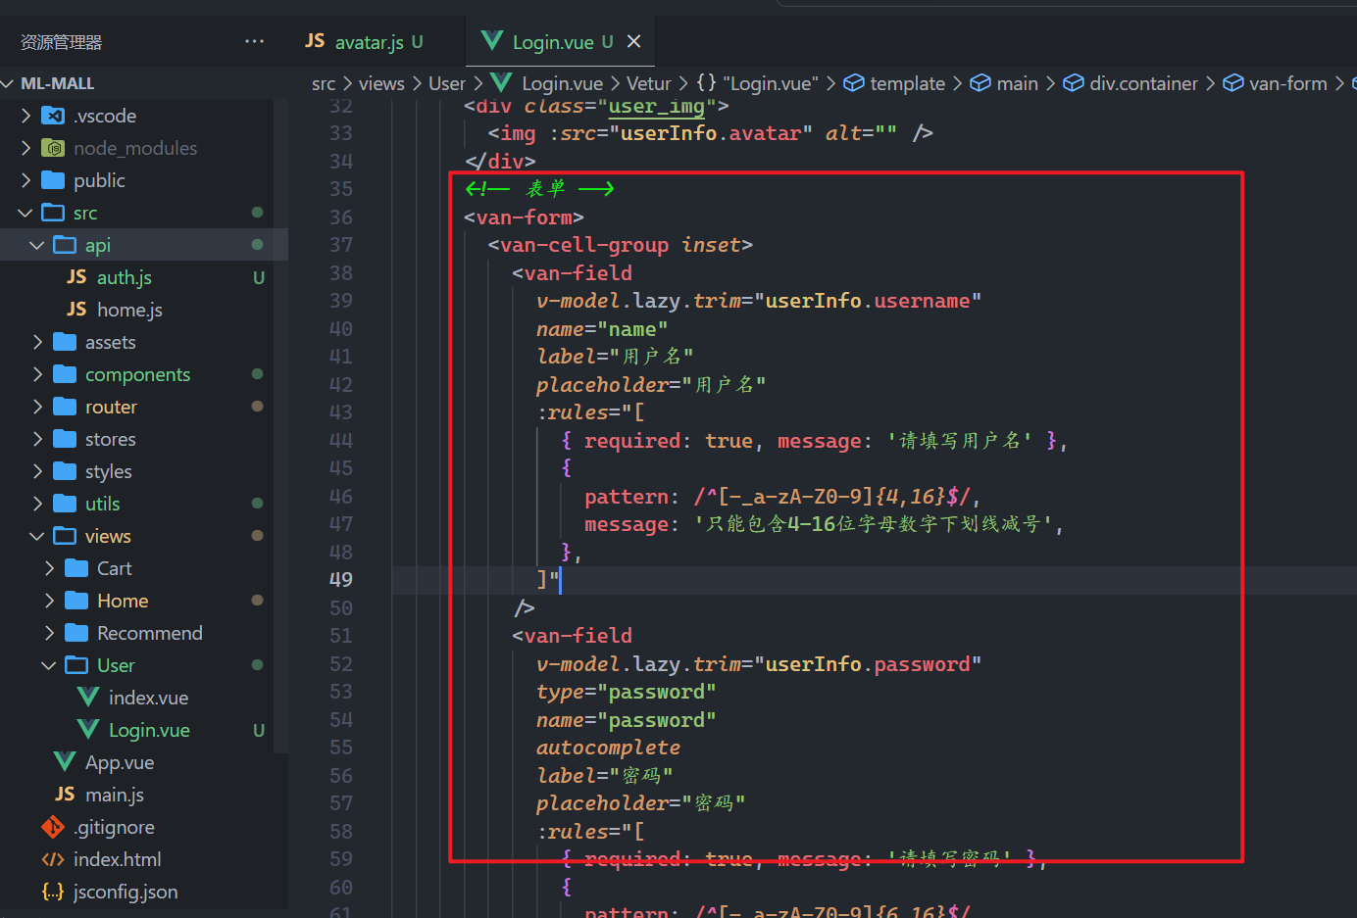Viewport: 1357px width, 918px height.
Task: Open explorer more actions ellipsis menu
Action: point(254,41)
